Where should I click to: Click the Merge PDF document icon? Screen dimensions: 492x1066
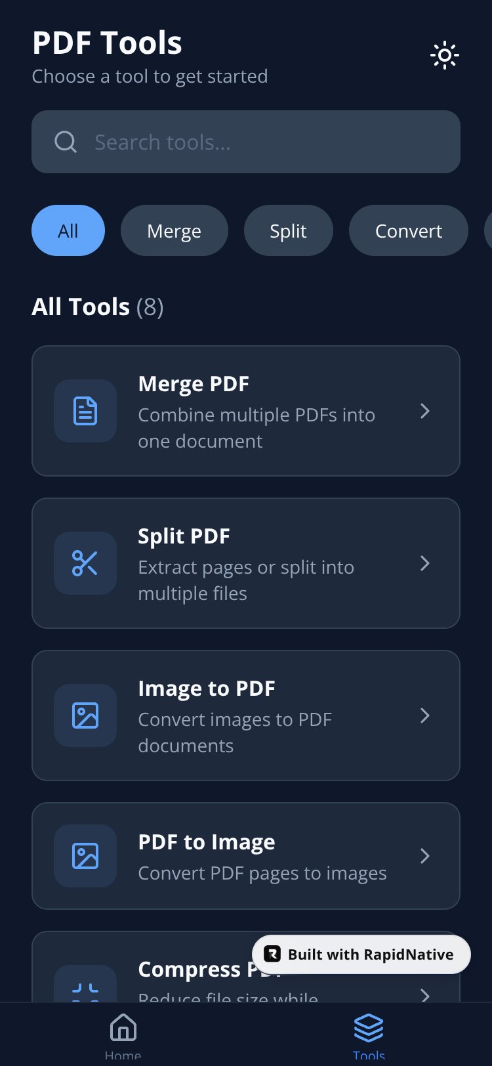coord(85,411)
